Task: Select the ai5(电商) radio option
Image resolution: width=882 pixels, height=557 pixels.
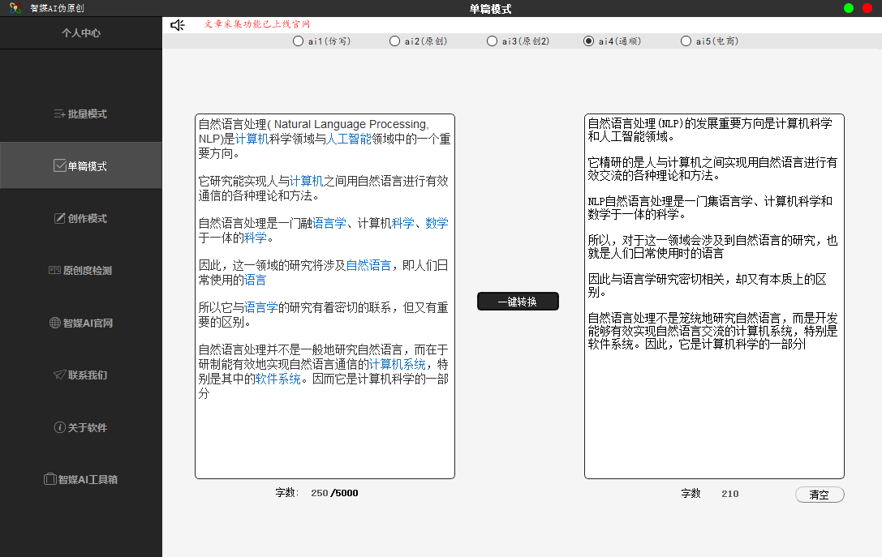Action: pyautogui.click(x=686, y=41)
